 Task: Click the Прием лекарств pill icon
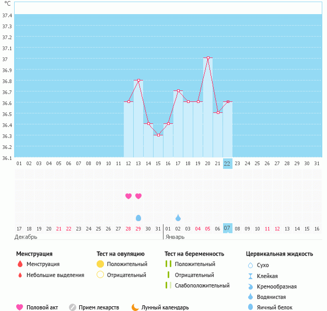[73, 307]
